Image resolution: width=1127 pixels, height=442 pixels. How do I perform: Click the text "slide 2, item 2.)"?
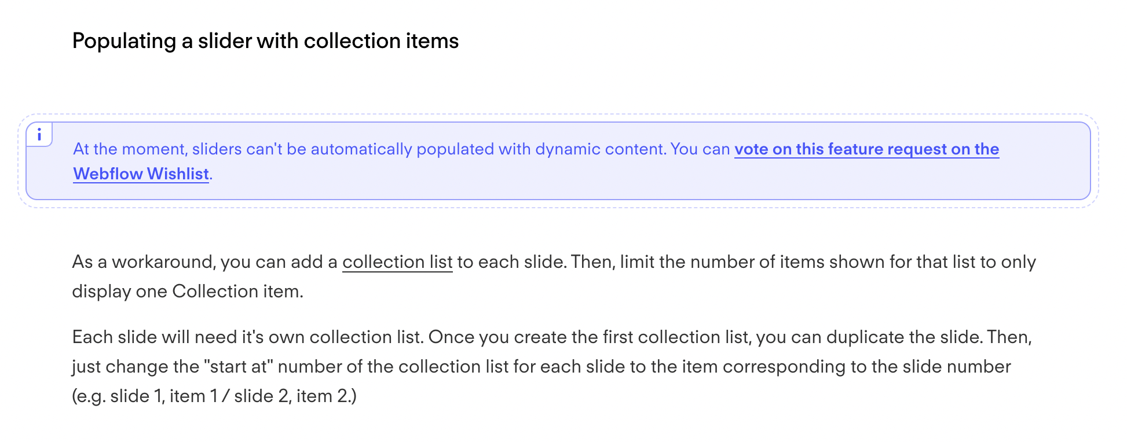click(x=295, y=396)
